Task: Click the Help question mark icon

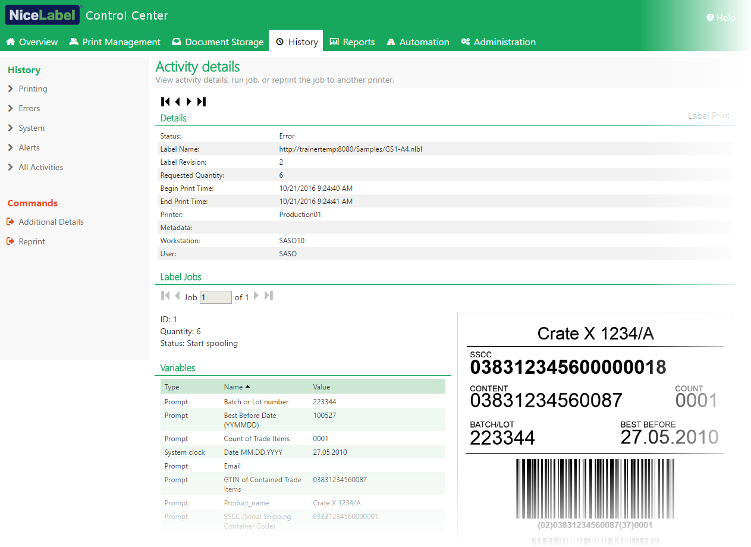Action: click(x=710, y=18)
